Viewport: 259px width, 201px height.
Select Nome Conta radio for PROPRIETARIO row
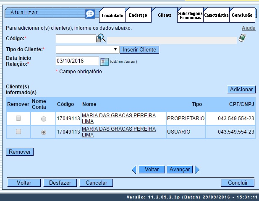[x=43, y=119]
